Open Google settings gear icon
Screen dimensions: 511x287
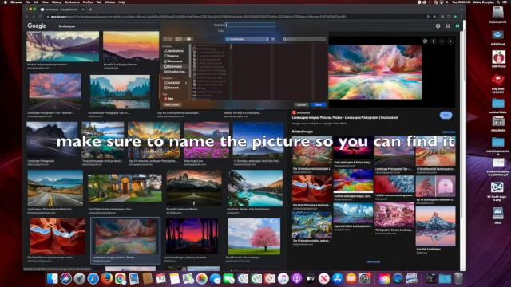point(438,26)
